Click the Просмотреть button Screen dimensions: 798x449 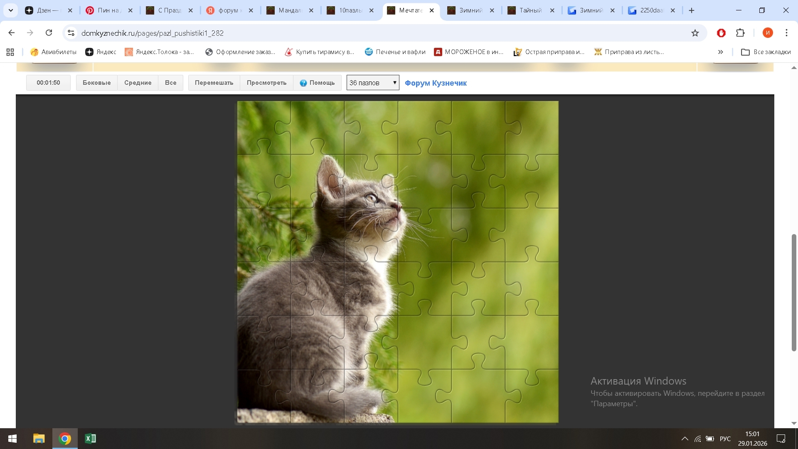[x=266, y=83]
